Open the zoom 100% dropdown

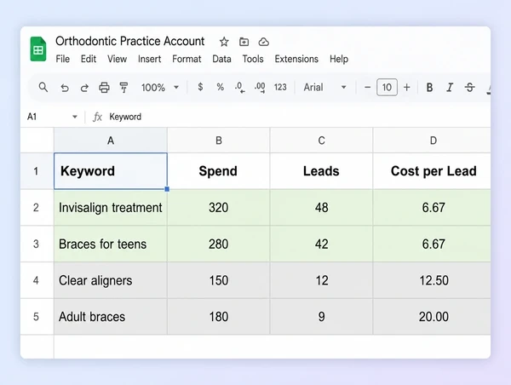pos(160,88)
